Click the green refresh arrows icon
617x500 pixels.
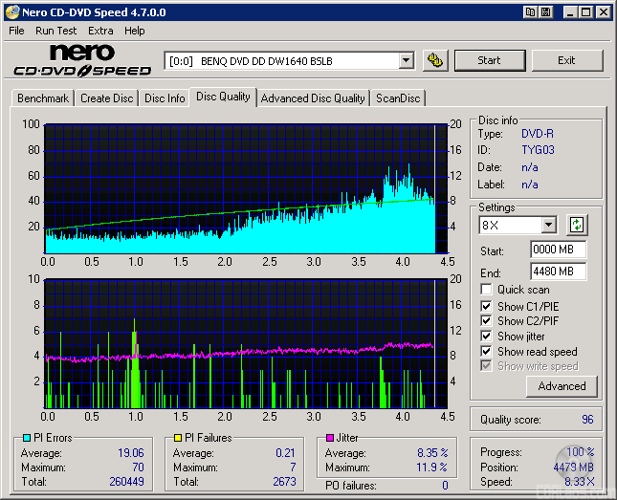tap(577, 226)
